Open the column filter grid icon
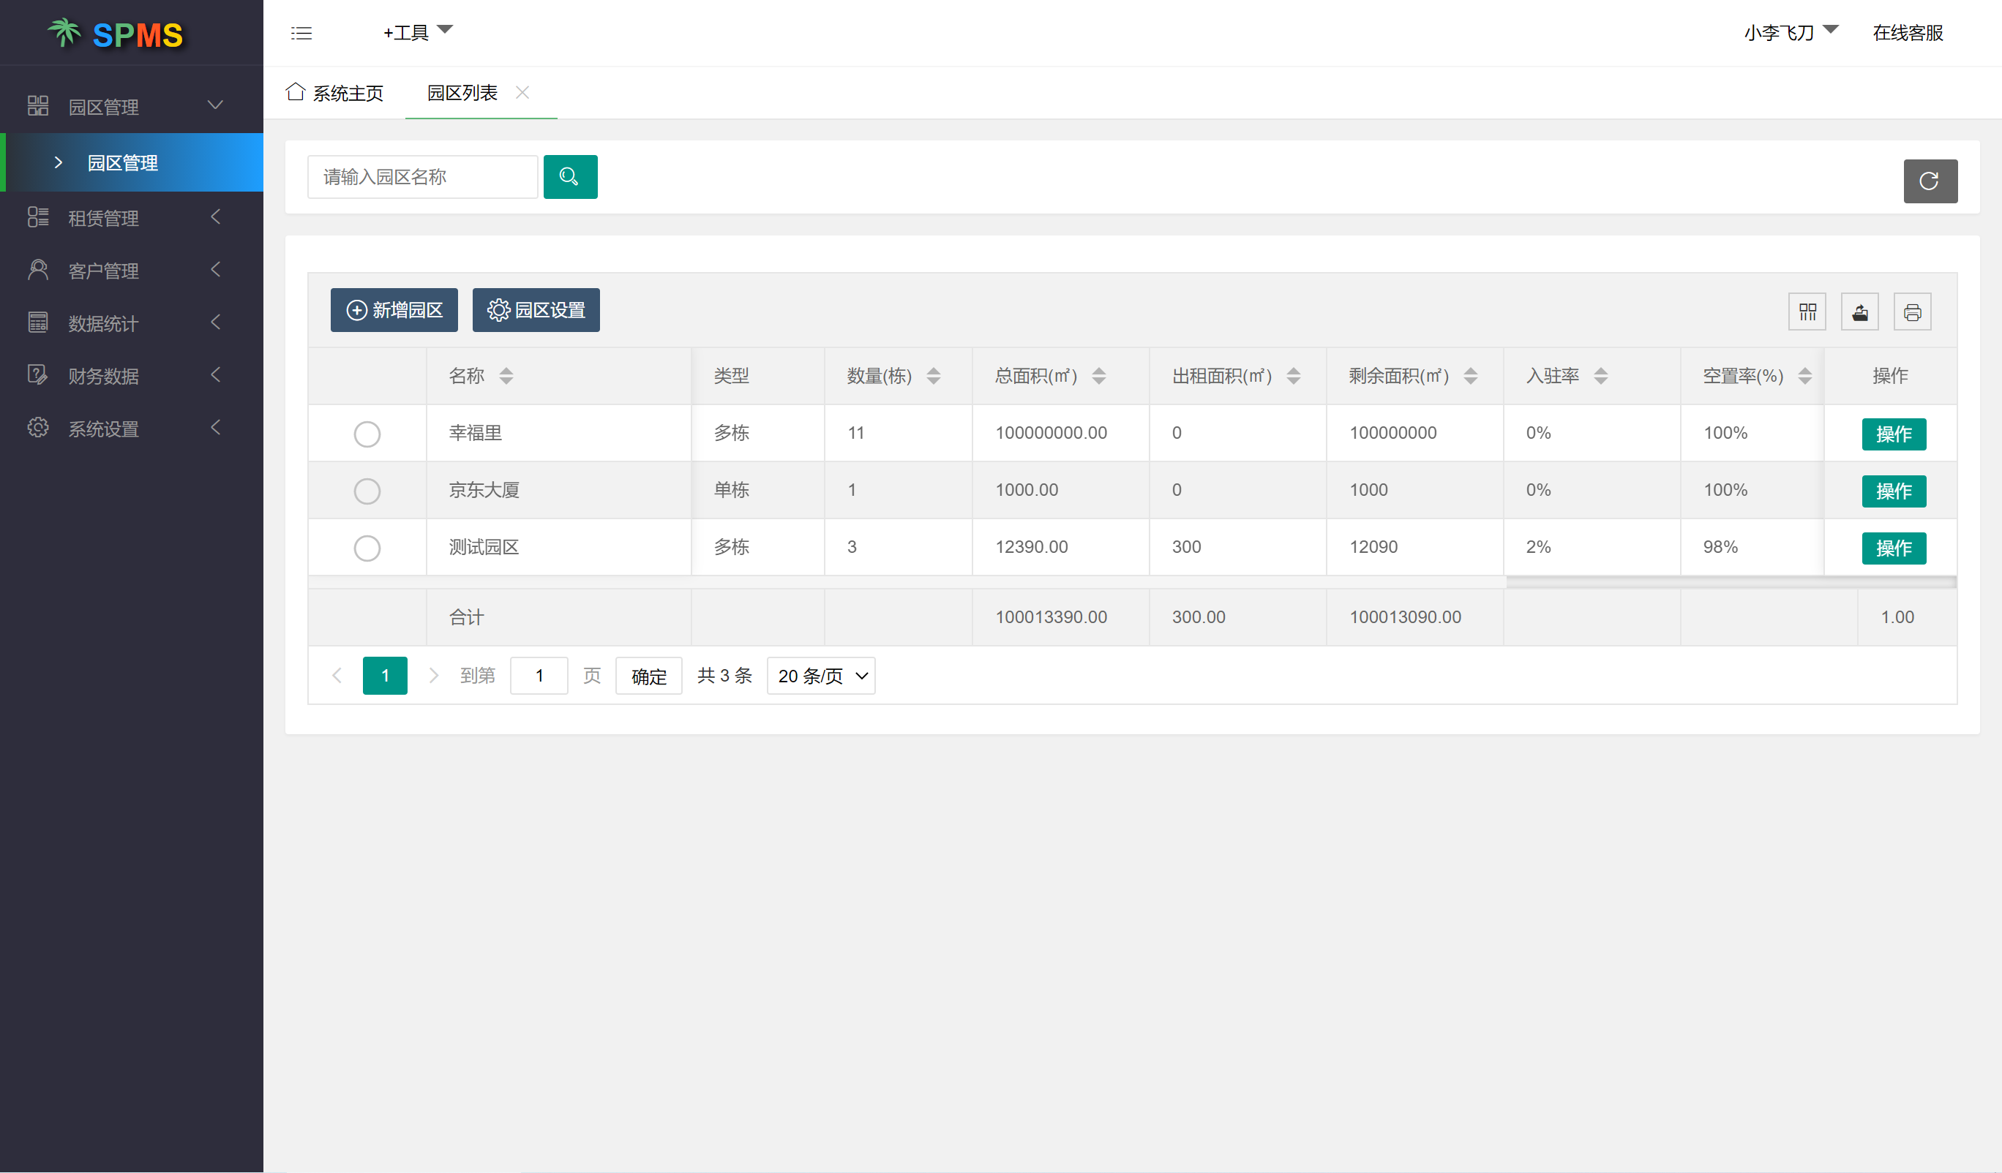Viewport: 2002px width, 1173px height. (x=1807, y=312)
